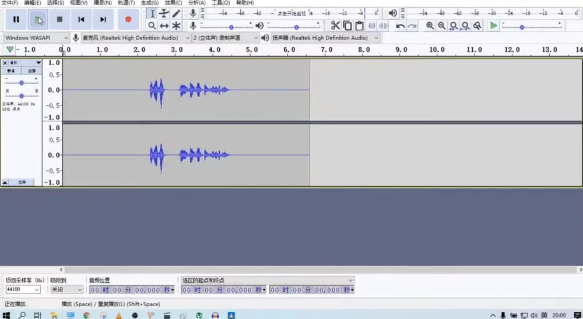Click the Silence audio selection icon

pos(383,26)
